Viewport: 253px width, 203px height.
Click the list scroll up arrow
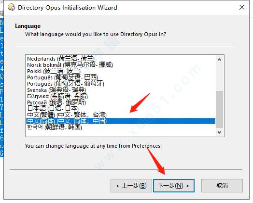219,60
